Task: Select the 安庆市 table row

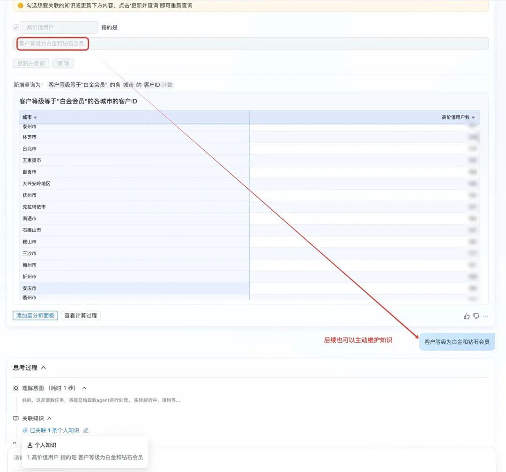Action: [x=249, y=288]
